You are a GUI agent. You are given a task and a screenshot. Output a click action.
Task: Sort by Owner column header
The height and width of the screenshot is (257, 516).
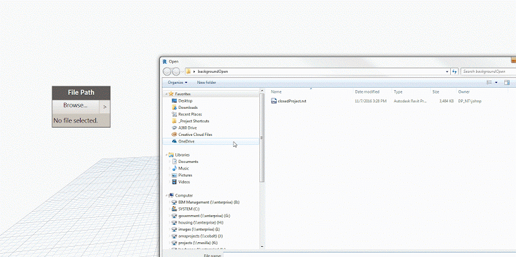click(464, 91)
